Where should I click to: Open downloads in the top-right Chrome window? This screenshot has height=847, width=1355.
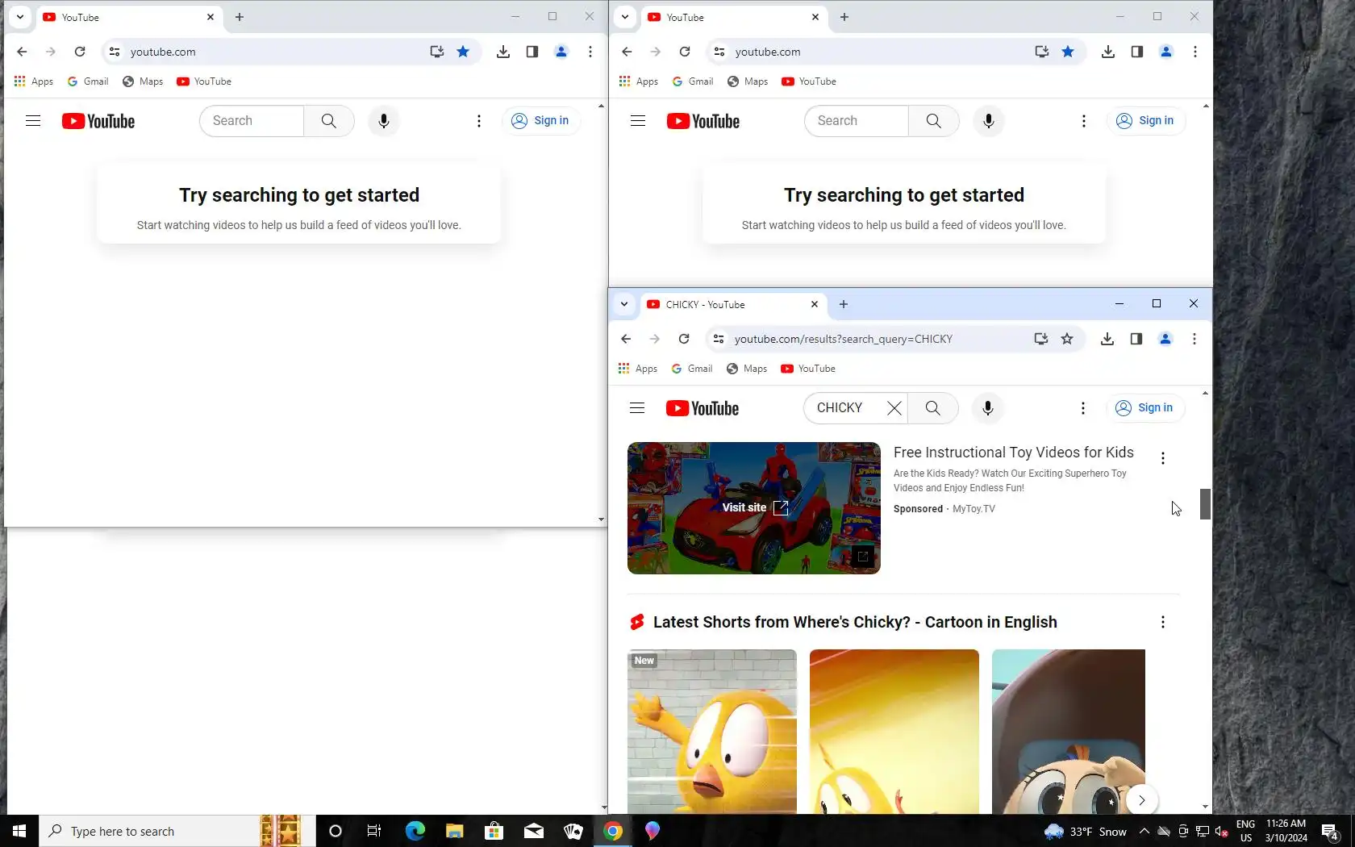1108,52
